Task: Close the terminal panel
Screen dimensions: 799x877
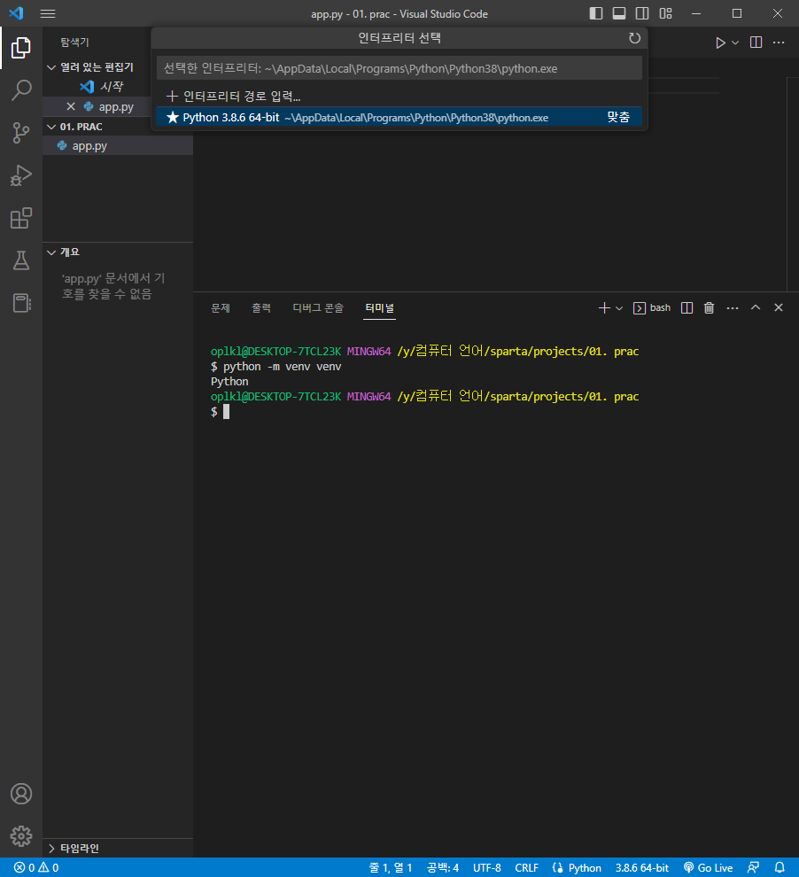Action: click(779, 307)
